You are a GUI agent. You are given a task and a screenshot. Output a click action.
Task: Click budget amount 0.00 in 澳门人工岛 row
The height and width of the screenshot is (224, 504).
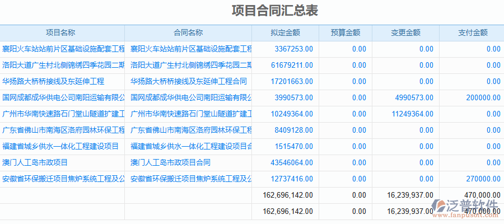pyautogui.click(x=359, y=162)
